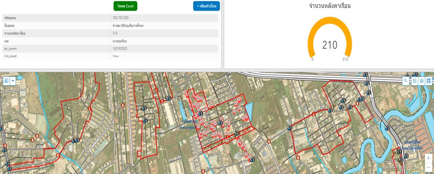The height and width of the screenshot is (174, 434).
Task: Open the map search tool
Action: point(405,81)
